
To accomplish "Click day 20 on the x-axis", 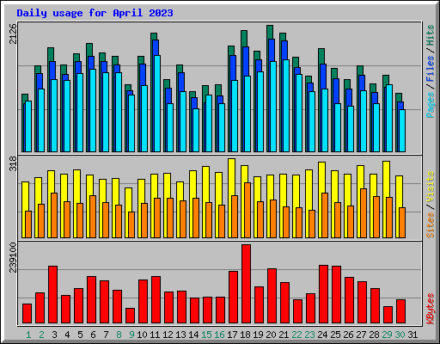I will [271, 335].
